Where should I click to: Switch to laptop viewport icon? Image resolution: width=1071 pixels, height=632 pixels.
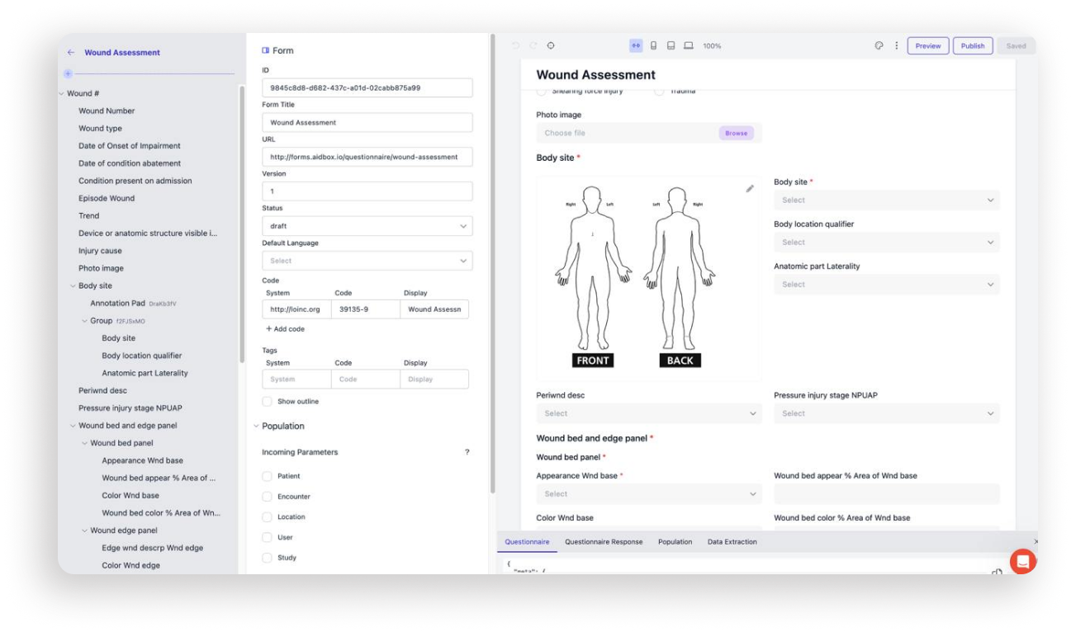pyautogui.click(x=688, y=46)
